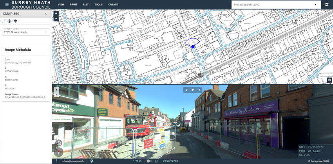
Task: Go to next panorama image
Action: pos(199,90)
